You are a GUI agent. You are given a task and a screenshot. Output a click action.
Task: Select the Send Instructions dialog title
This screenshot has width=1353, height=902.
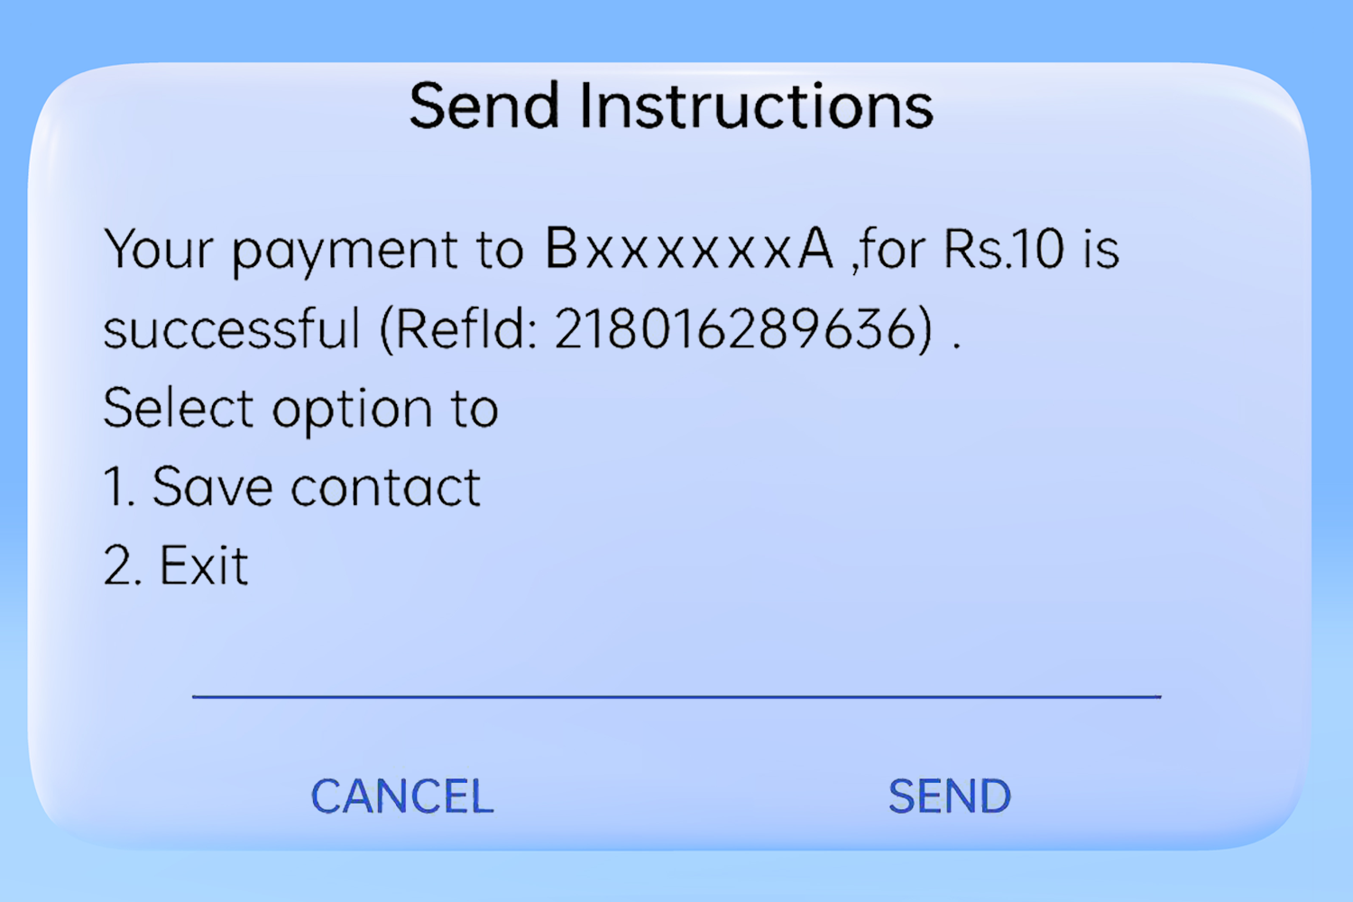[671, 106]
